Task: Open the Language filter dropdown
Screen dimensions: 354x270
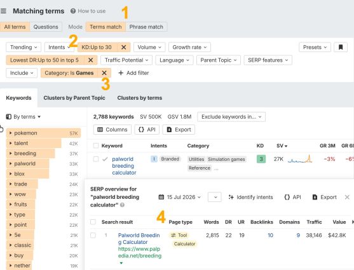Action: click(x=174, y=60)
